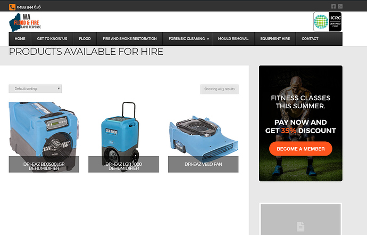Image resolution: width=367 pixels, height=235 pixels.
Task: Go to the Home menu item
Action: [20, 39]
